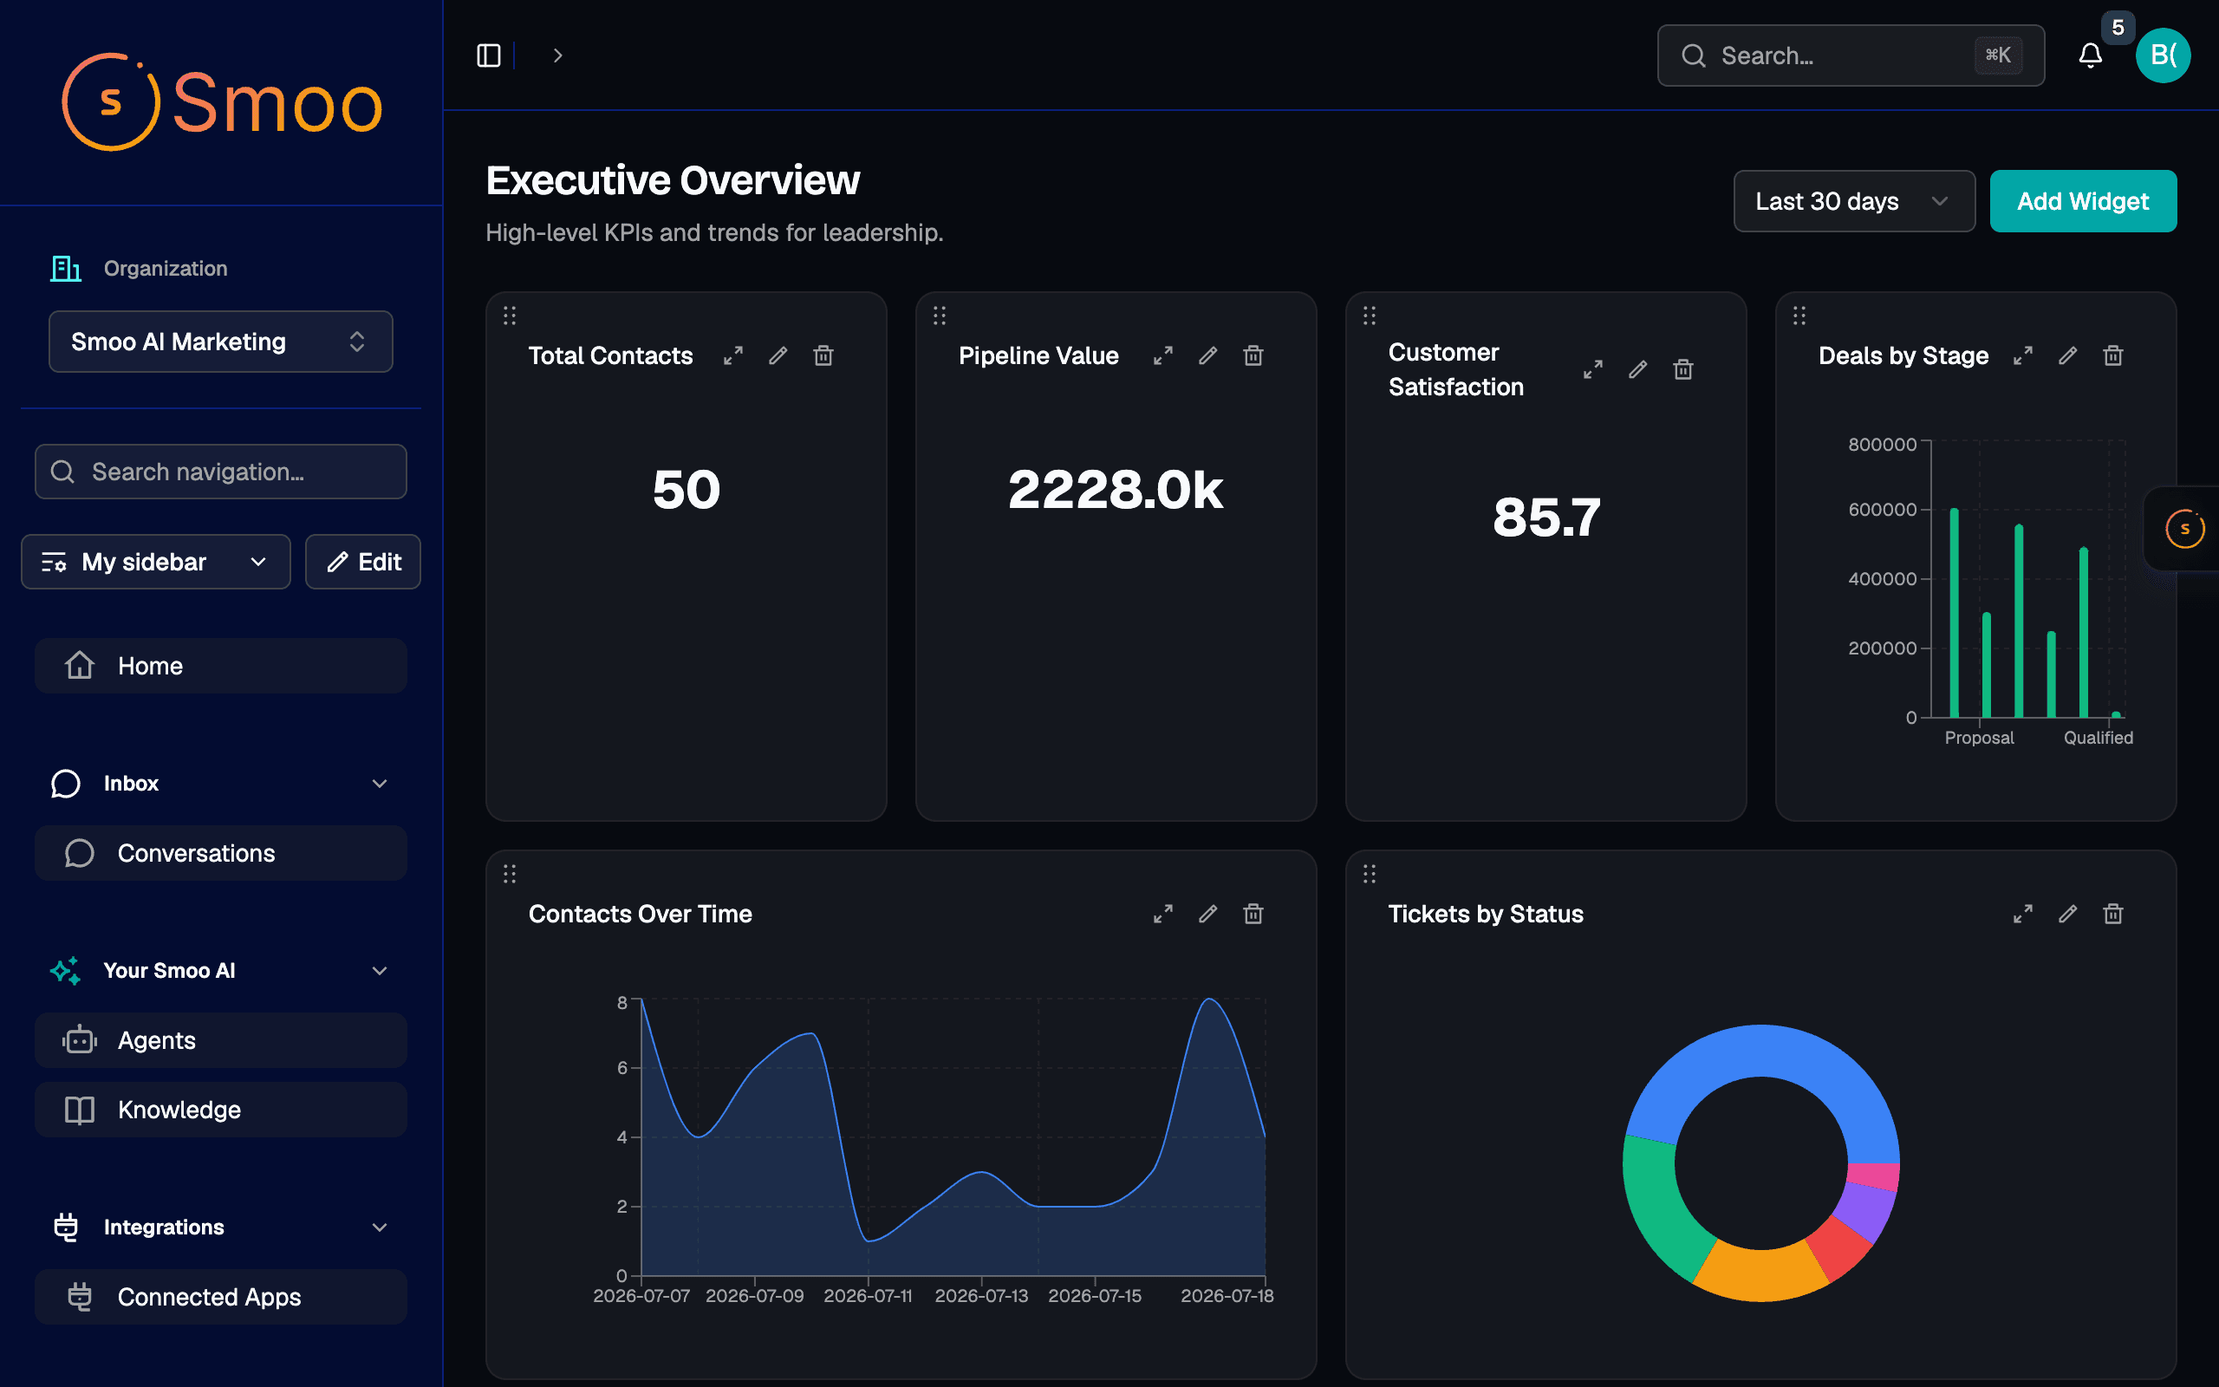Image resolution: width=2219 pixels, height=1387 pixels.
Task: Toggle the sidebar panel icon
Action: [489, 56]
